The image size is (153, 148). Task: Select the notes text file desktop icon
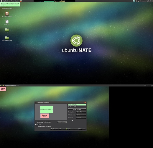[7, 22]
